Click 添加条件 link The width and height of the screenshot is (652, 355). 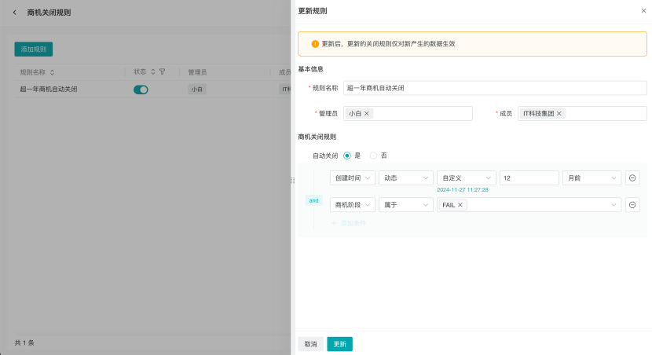coord(349,223)
